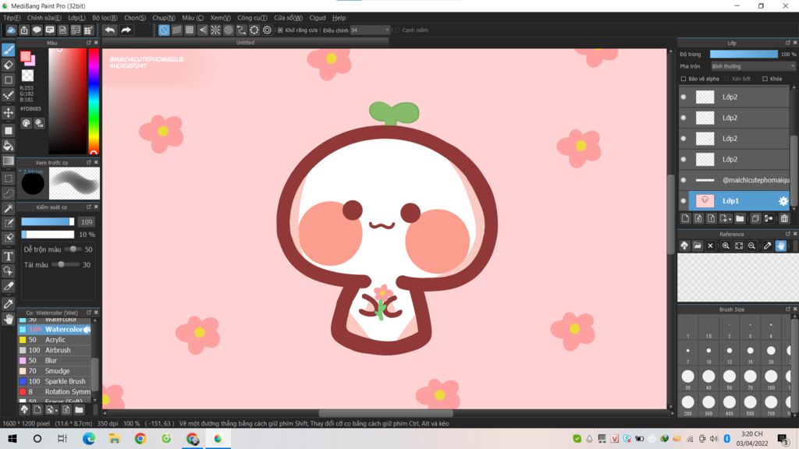Hide the @maichicutephomaique layer
The height and width of the screenshot is (449, 799).
684,180
